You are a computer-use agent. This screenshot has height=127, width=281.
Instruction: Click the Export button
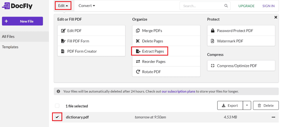(x=230, y=105)
